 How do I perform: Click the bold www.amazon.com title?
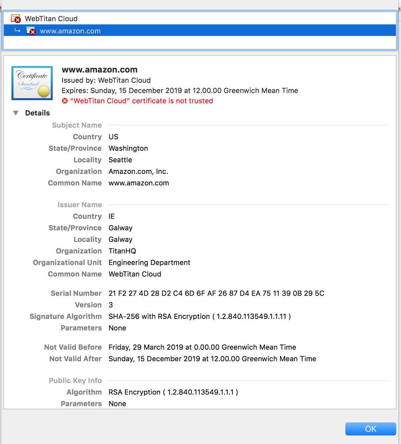pos(100,70)
